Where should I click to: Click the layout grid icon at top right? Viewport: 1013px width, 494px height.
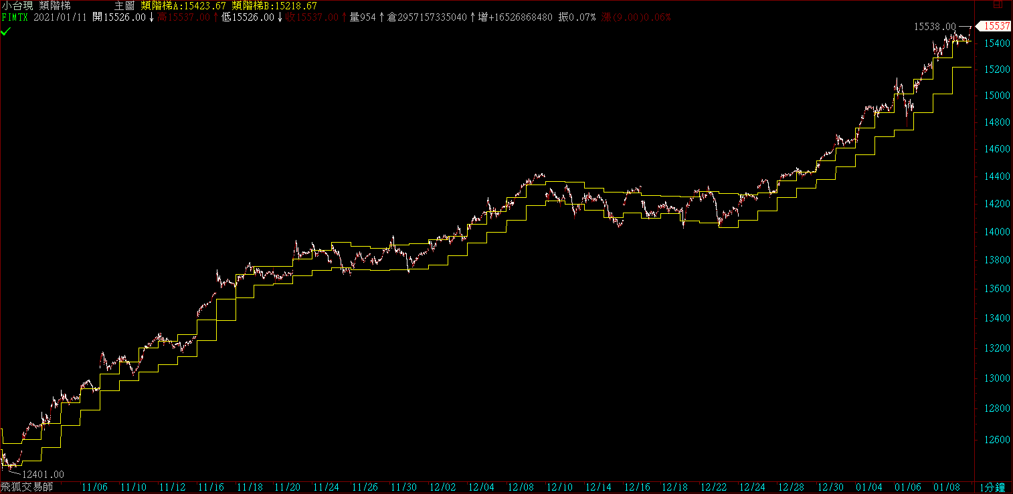tap(998, 5)
